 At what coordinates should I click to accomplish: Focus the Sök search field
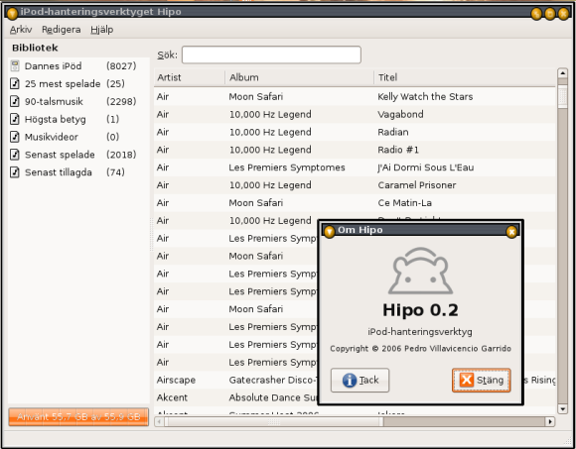pos(271,55)
